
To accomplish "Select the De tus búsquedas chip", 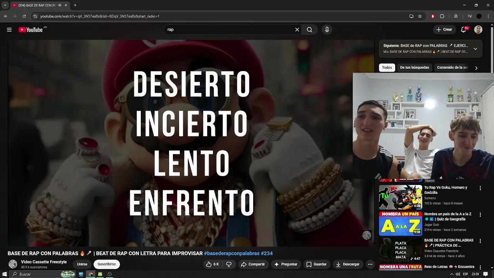I will click(414, 68).
